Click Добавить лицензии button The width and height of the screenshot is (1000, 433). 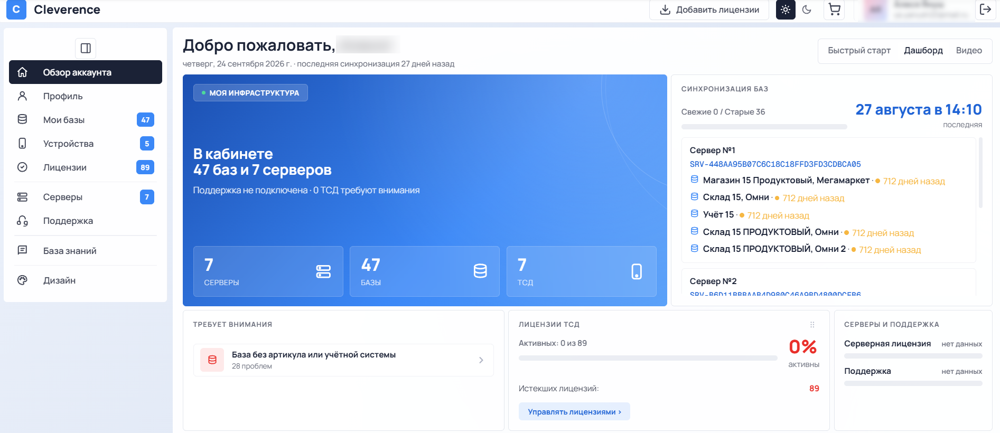[709, 10]
